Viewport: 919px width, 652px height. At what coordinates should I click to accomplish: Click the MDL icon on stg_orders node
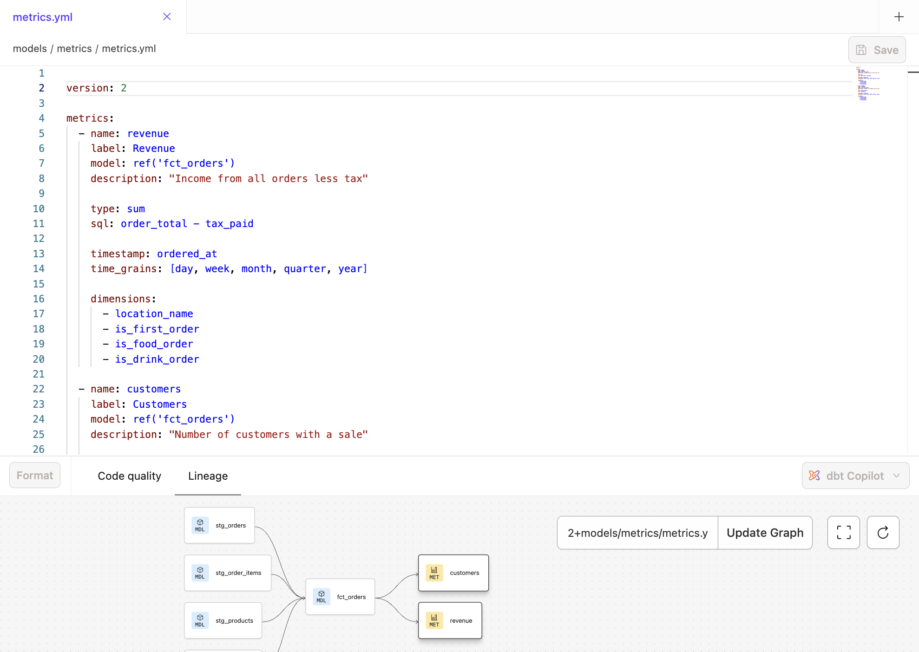tap(200, 525)
